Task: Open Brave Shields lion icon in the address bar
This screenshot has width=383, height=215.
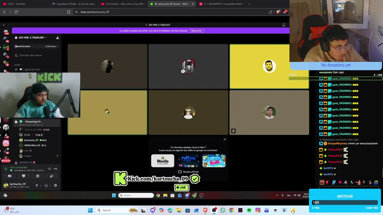Action: click(278, 12)
